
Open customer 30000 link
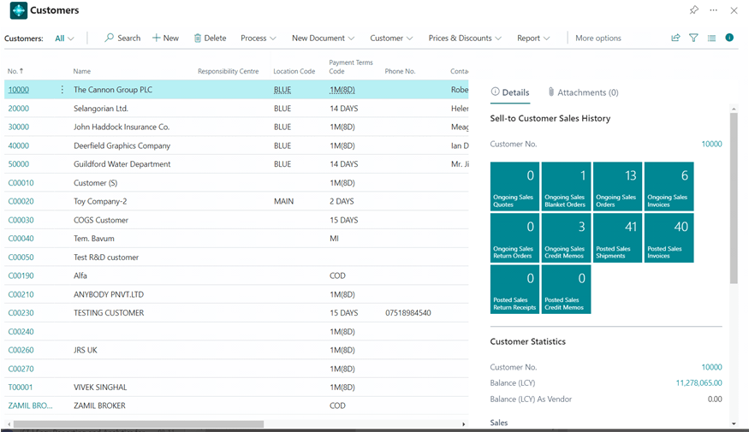(19, 127)
